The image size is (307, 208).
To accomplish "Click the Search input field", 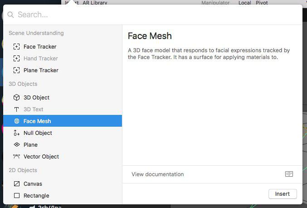I will tap(153, 15).
